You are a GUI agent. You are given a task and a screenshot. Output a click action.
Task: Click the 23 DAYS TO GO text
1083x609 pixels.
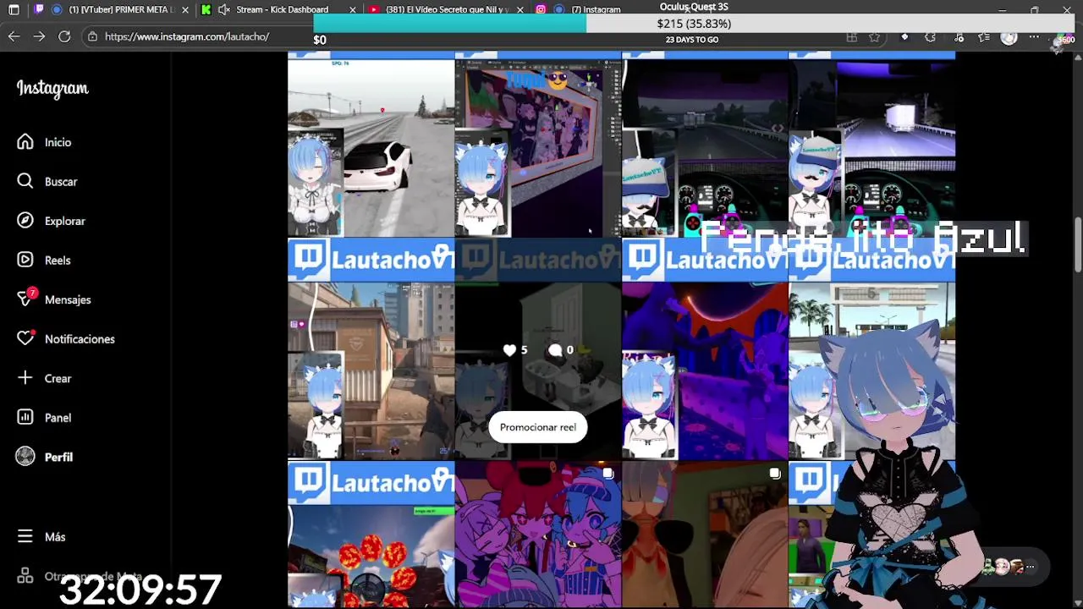pos(692,40)
